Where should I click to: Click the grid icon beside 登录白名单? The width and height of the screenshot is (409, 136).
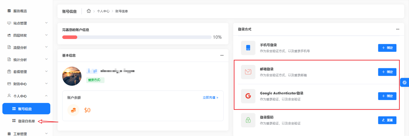pyautogui.click(x=14, y=121)
